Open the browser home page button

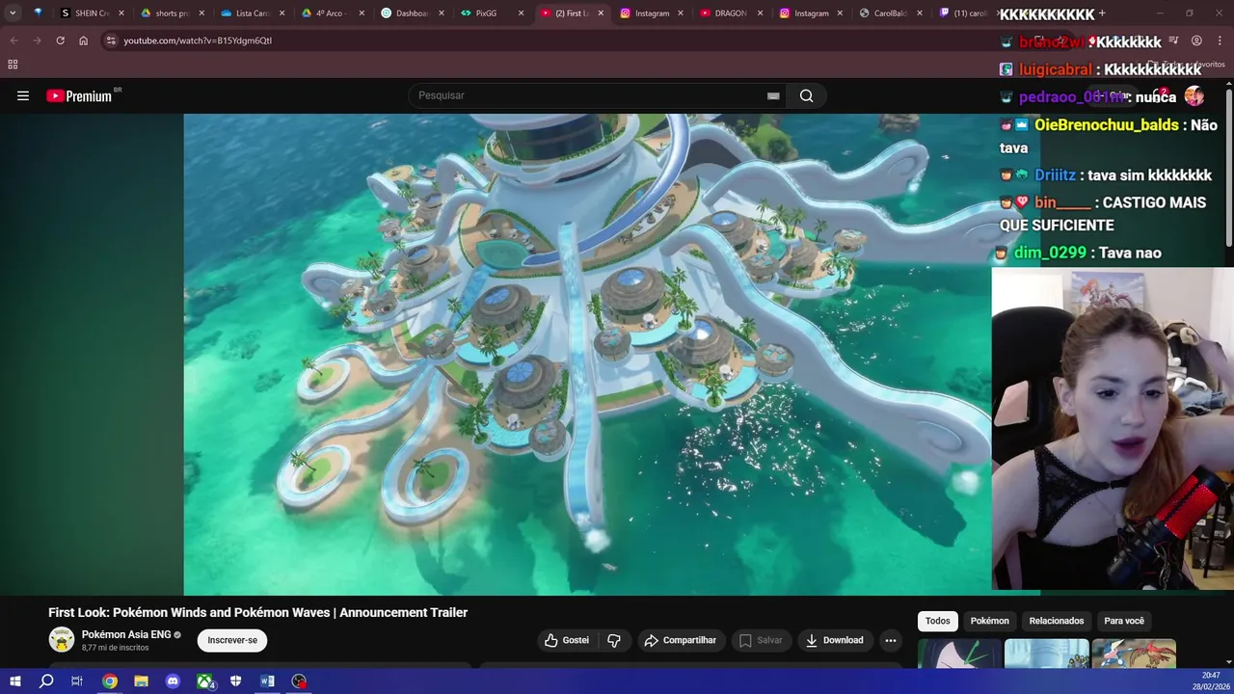pos(83,40)
